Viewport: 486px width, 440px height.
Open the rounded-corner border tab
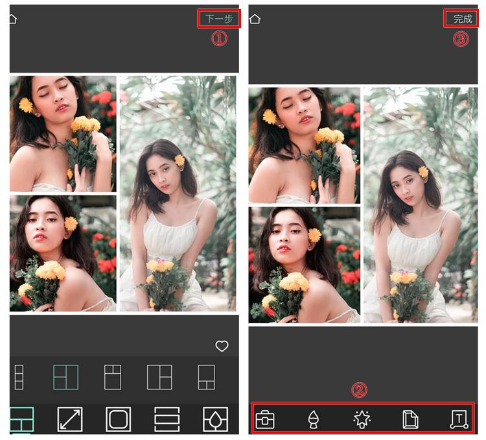pyautogui.click(x=119, y=419)
